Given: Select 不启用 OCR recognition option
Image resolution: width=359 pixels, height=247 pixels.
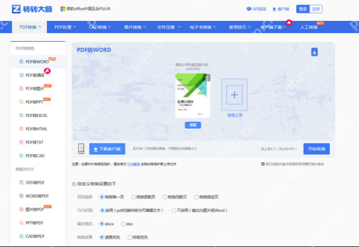Looking at the screenshot, I should (x=174, y=210).
